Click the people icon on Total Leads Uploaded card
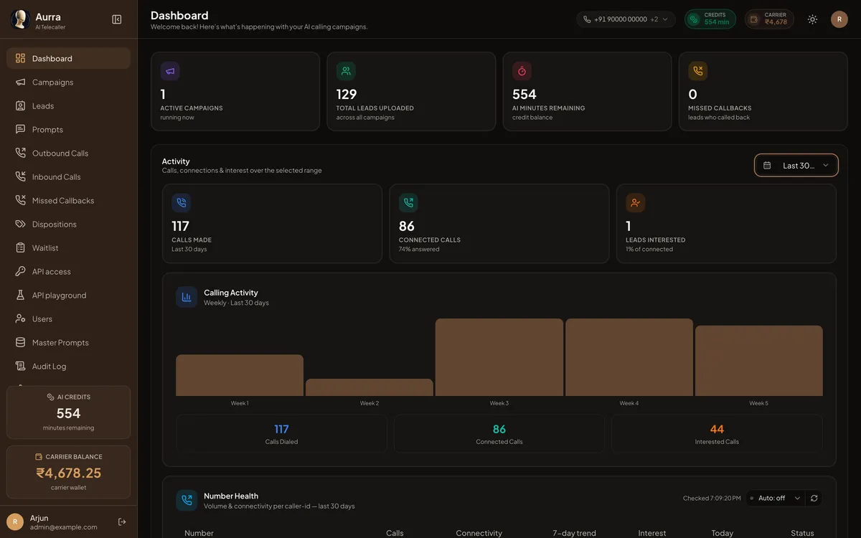Screen dimensions: 861x538 coord(346,71)
